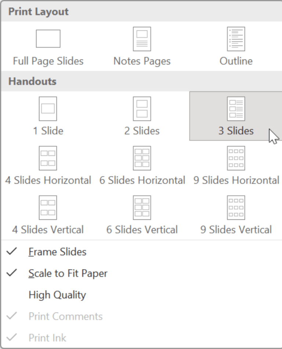Viewport: 282px width, 349px height.
Task: Click the Print Ink menu entry
Action: [x=47, y=337]
